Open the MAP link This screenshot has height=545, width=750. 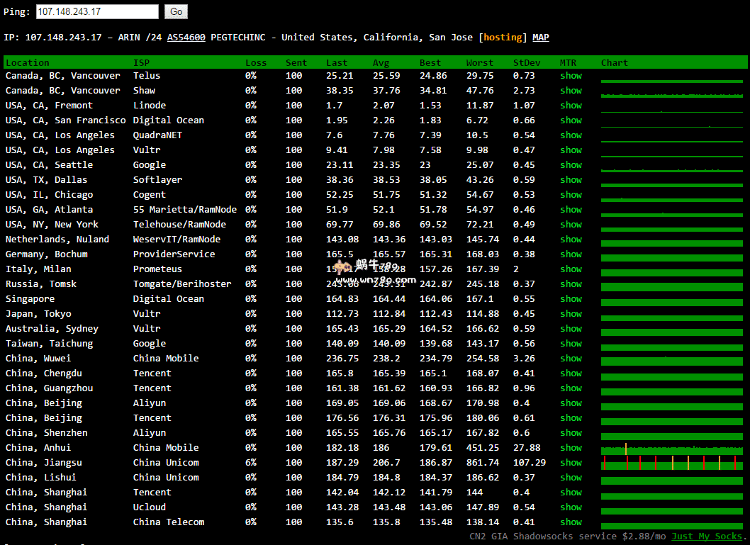(x=541, y=38)
